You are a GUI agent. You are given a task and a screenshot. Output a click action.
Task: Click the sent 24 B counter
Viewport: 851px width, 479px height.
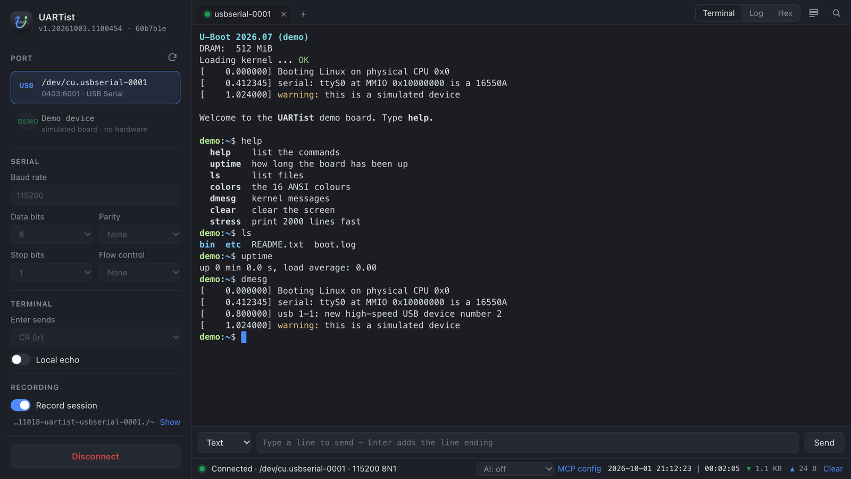tap(803, 469)
